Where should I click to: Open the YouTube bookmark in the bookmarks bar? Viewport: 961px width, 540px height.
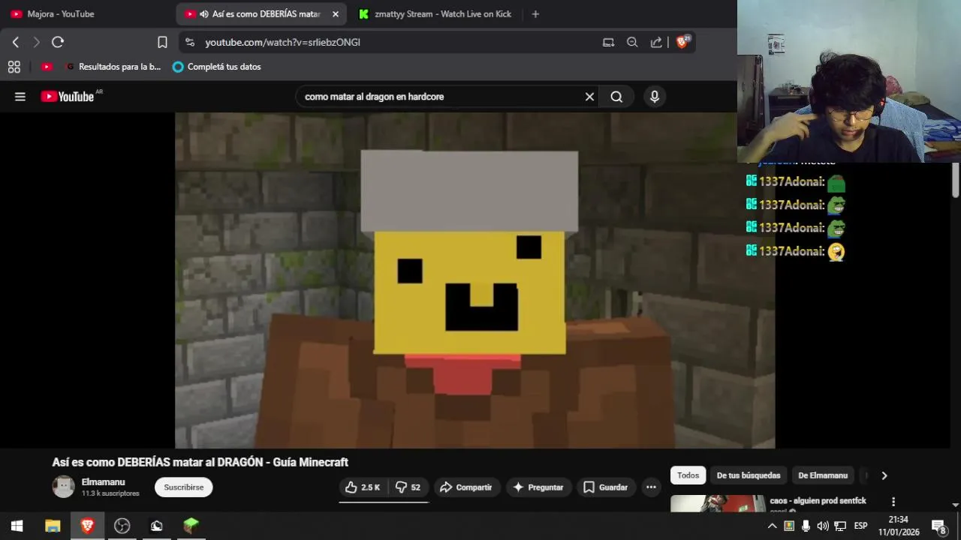tap(47, 67)
